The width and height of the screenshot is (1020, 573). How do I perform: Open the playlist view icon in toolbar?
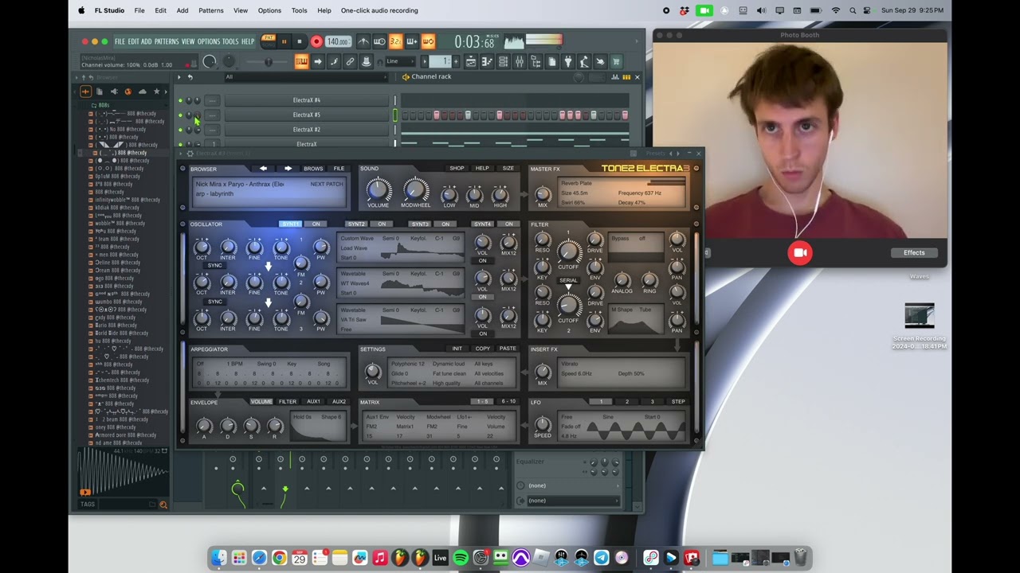[x=471, y=61]
